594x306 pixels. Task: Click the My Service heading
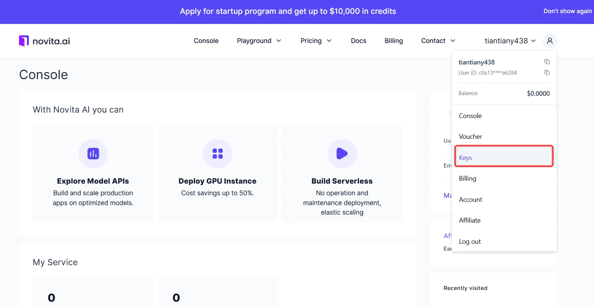[55, 262]
